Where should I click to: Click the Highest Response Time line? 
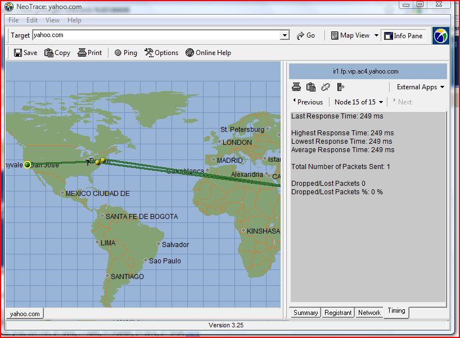click(342, 133)
